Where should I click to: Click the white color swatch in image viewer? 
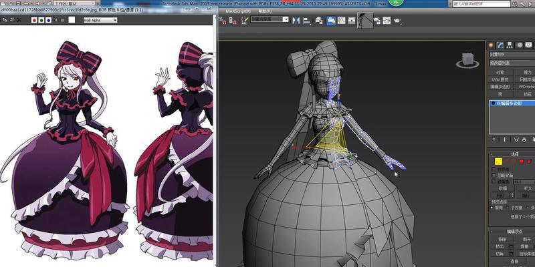[72, 20]
